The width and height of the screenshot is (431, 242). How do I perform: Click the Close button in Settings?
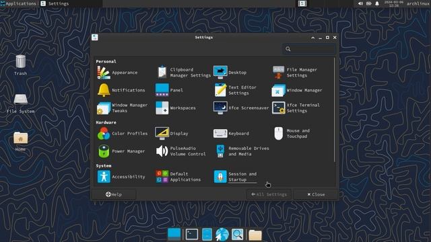coord(316,194)
